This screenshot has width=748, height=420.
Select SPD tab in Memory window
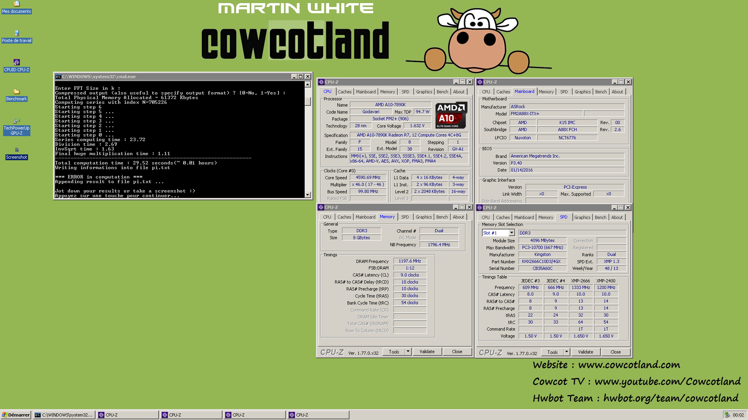tap(405, 217)
